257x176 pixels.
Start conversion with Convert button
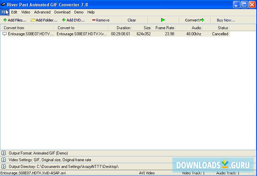pyautogui.click(x=195, y=20)
